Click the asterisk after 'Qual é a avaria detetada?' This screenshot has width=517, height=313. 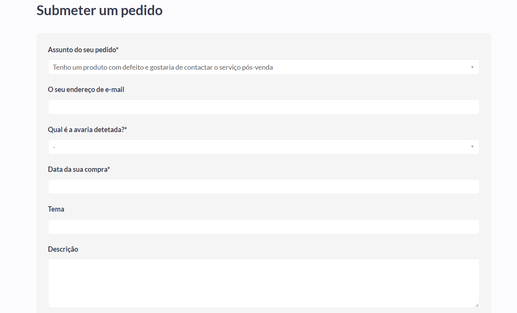coord(126,129)
